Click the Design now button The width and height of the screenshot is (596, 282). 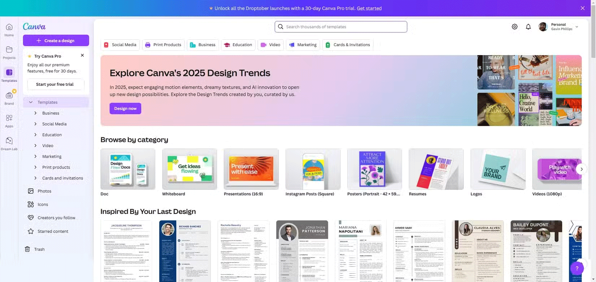coord(125,108)
